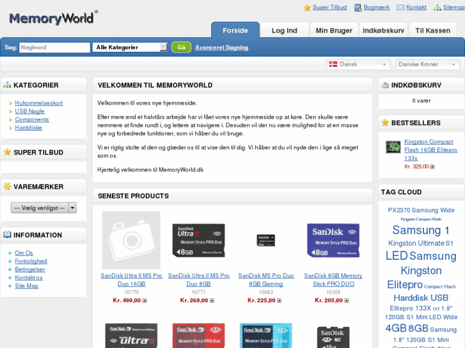Image resolution: width=465 pixels, height=348 pixels.
Task: Click the Avanceret Søgning link
Action: 221,47
